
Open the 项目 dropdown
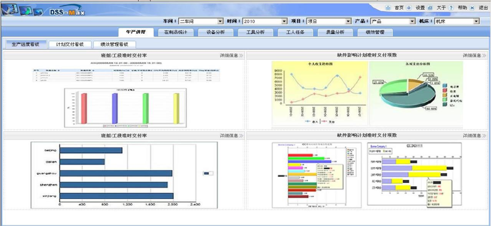[329, 21]
